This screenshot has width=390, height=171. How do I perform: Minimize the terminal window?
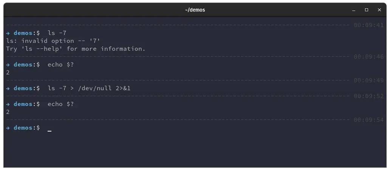(x=354, y=10)
